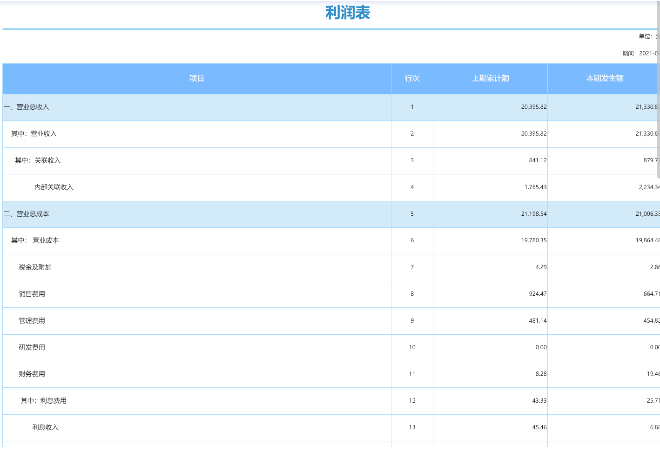The width and height of the screenshot is (660, 451).
Task: Click 行次 number 6 for 营业成本
Action: (412, 240)
